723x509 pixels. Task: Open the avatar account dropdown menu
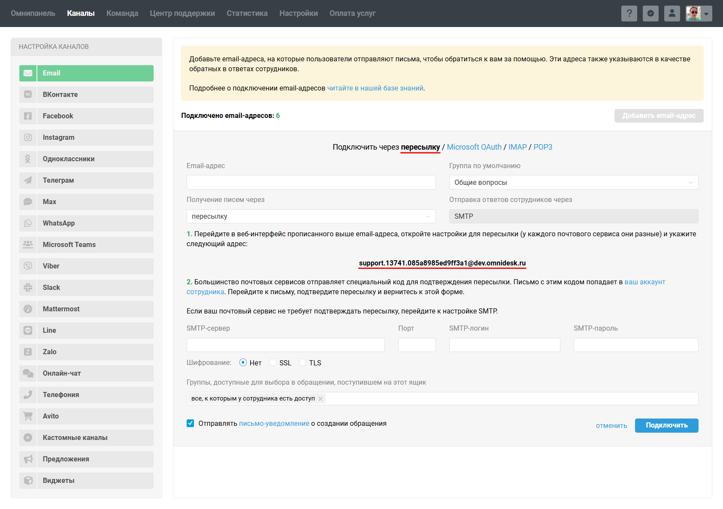pos(699,13)
